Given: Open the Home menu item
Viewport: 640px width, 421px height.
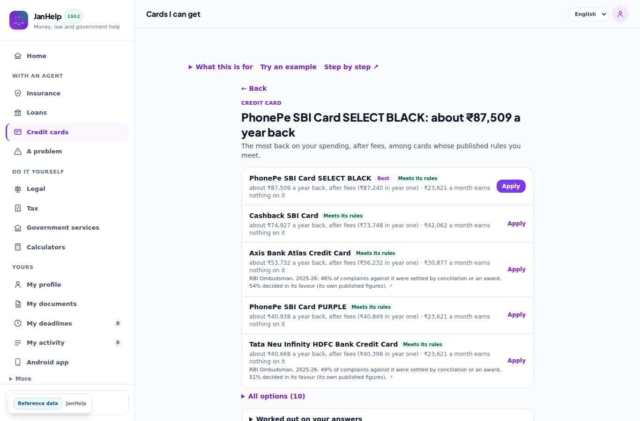Looking at the screenshot, I should [x=67, y=56].
